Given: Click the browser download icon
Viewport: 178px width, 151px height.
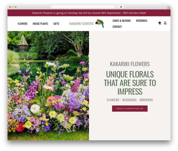Looking at the screenshot, I should 121,7.
